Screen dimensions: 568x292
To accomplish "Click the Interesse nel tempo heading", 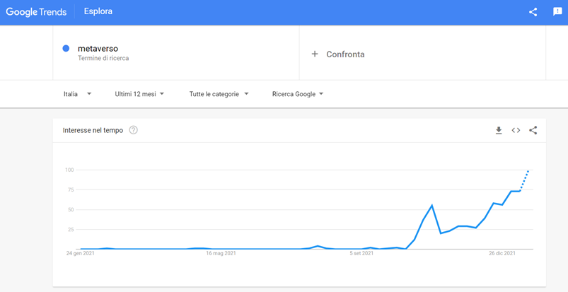I will pos(93,130).
